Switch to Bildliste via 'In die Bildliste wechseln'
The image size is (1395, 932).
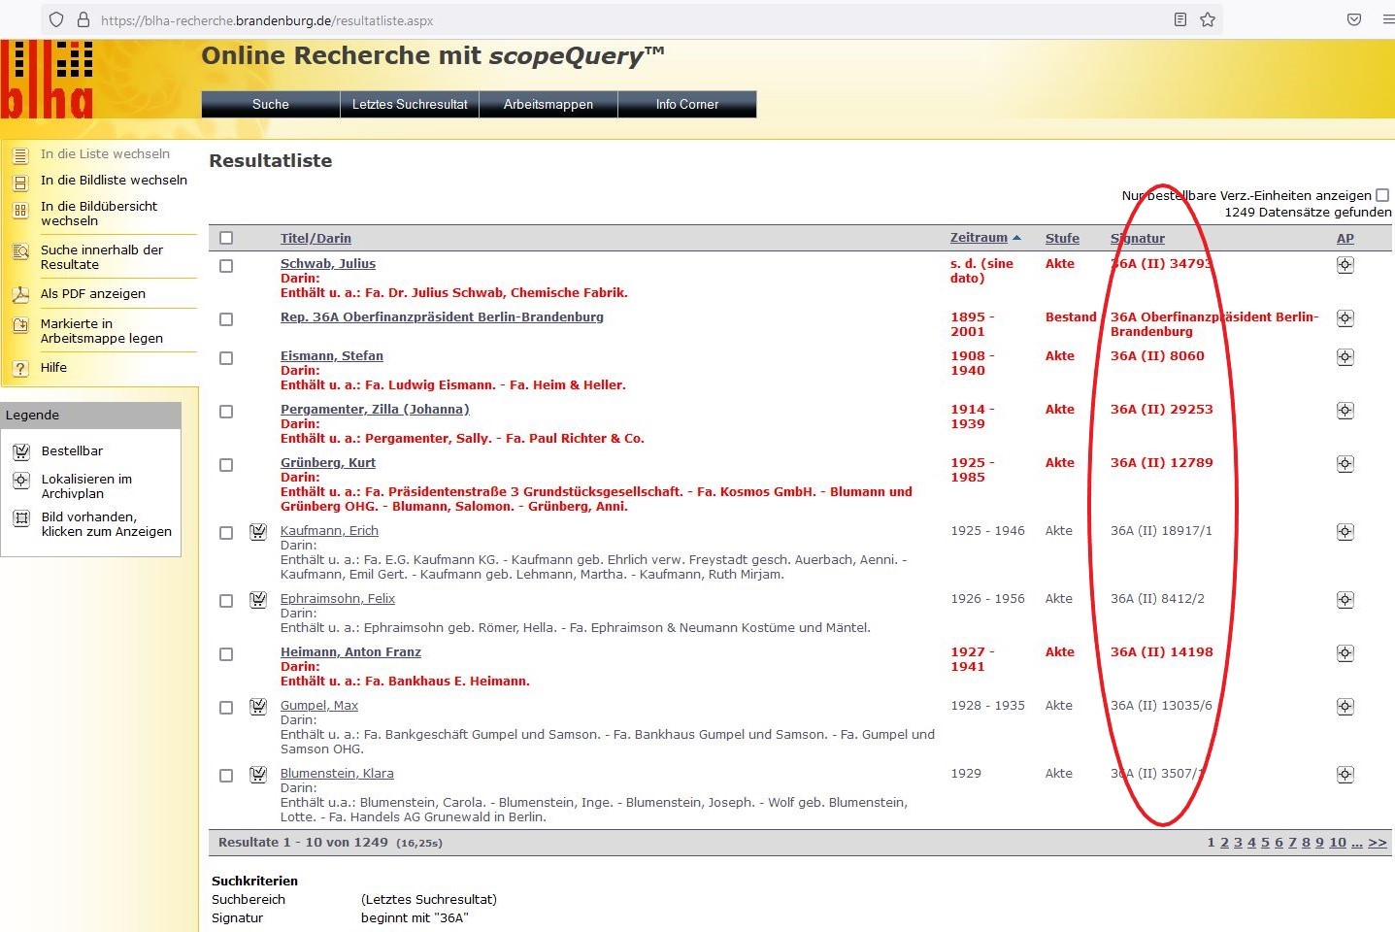click(114, 181)
